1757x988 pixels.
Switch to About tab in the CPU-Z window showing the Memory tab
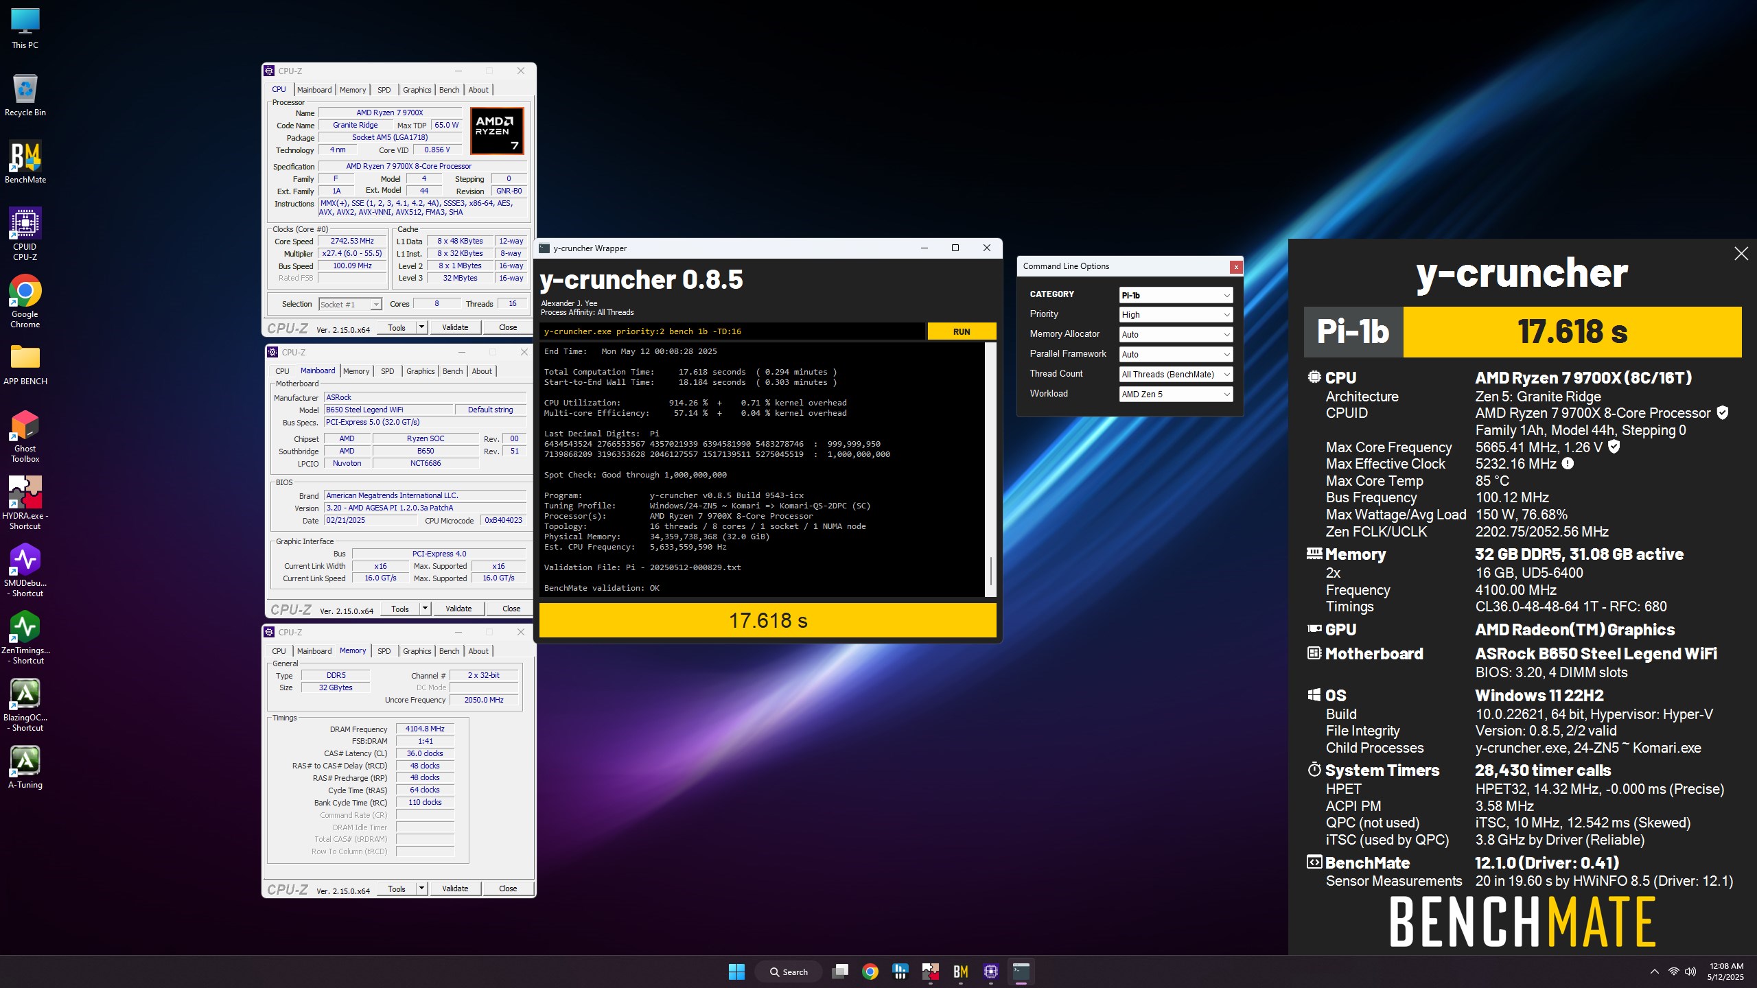[478, 651]
